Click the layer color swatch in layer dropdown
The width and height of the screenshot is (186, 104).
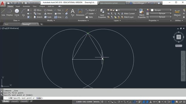click(117, 10)
